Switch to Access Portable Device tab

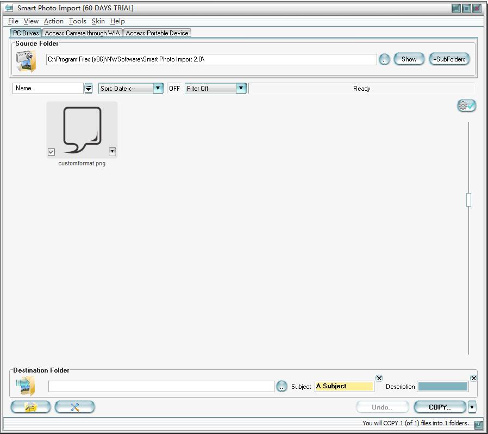tap(157, 33)
